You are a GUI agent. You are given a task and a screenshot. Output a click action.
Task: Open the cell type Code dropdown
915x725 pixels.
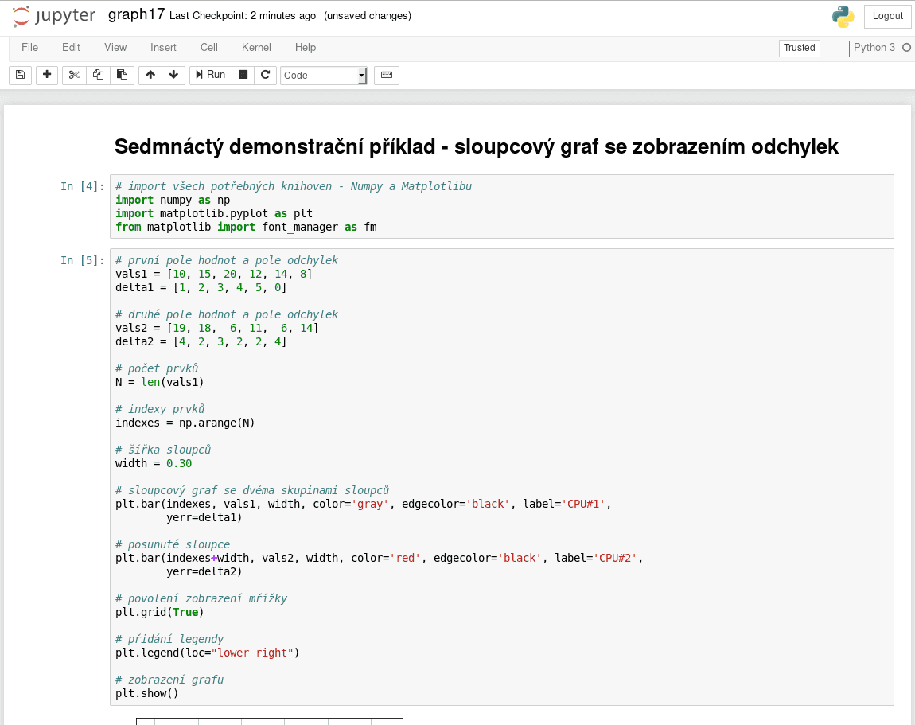tap(324, 76)
